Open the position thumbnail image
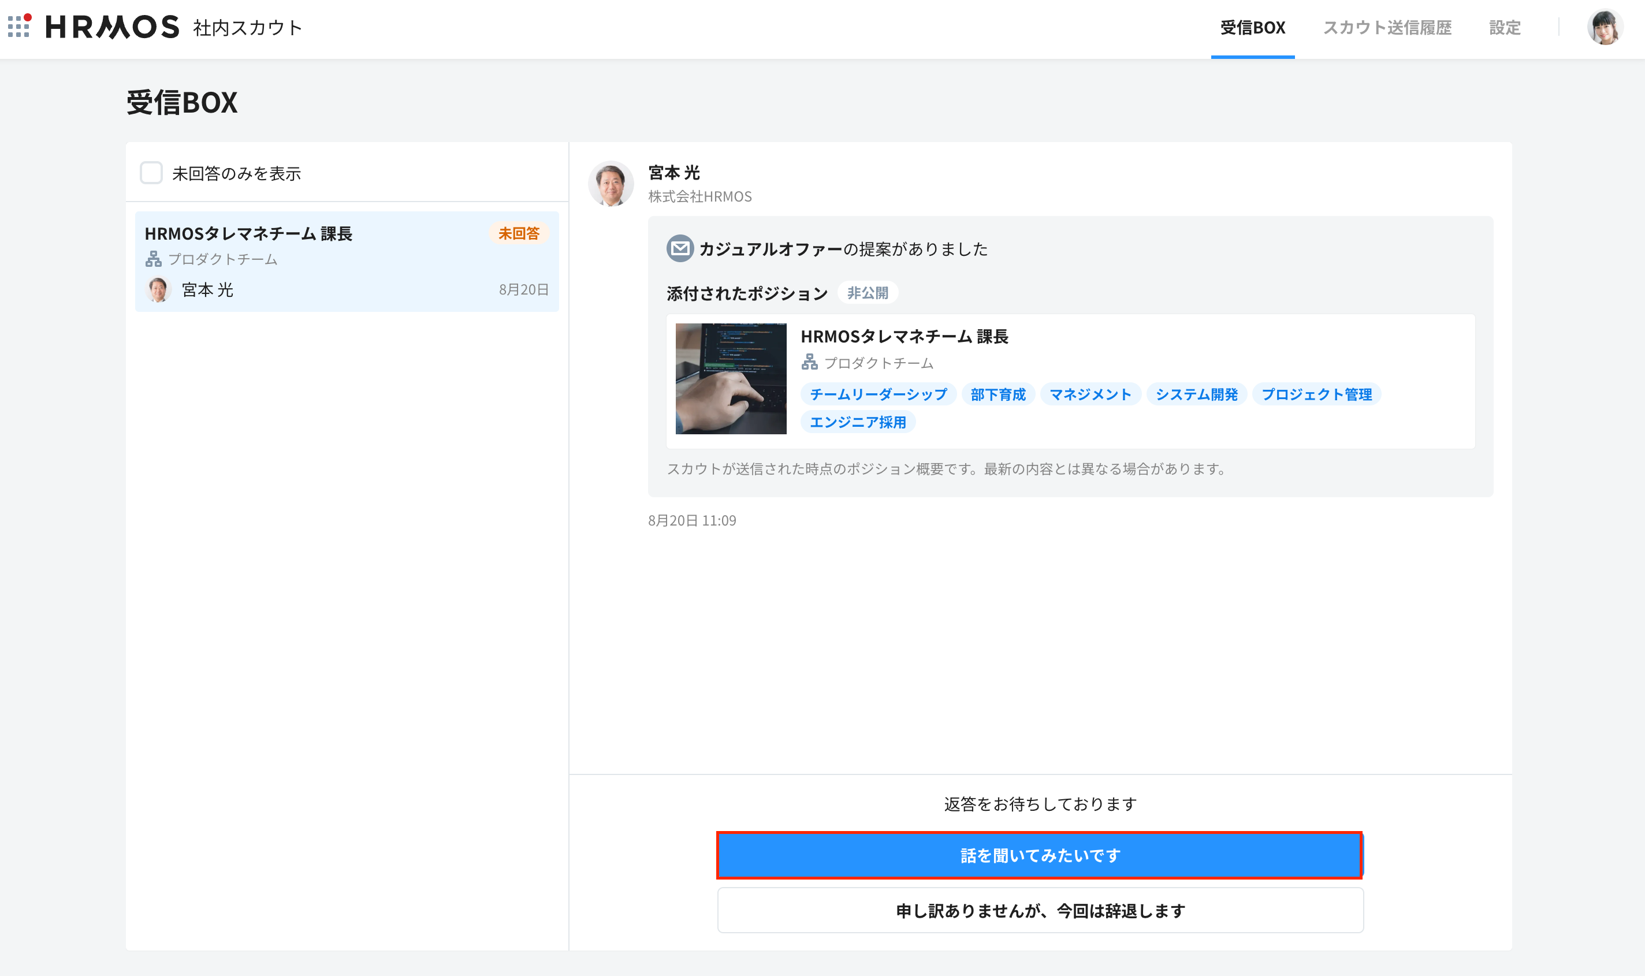The image size is (1645, 976). [x=731, y=379]
